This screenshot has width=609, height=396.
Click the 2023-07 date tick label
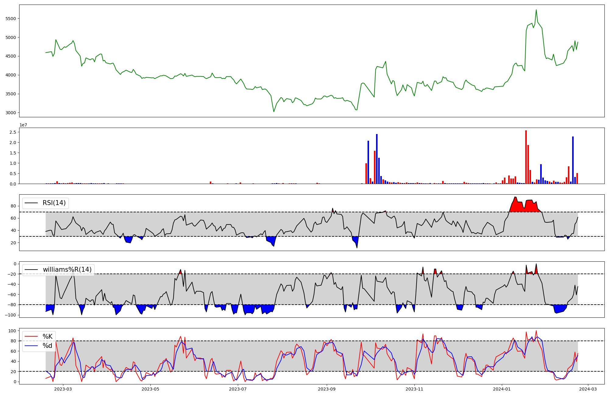coord(238,389)
